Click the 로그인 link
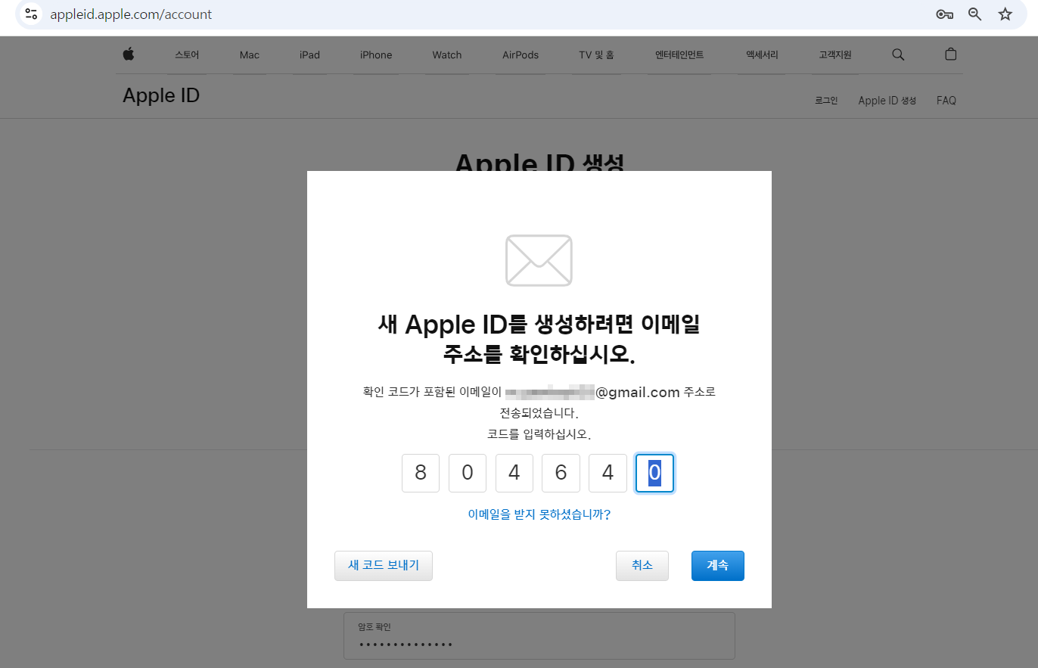The height and width of the screenshot is (668, 1038). pyautogui.click(x=826, y=101)
